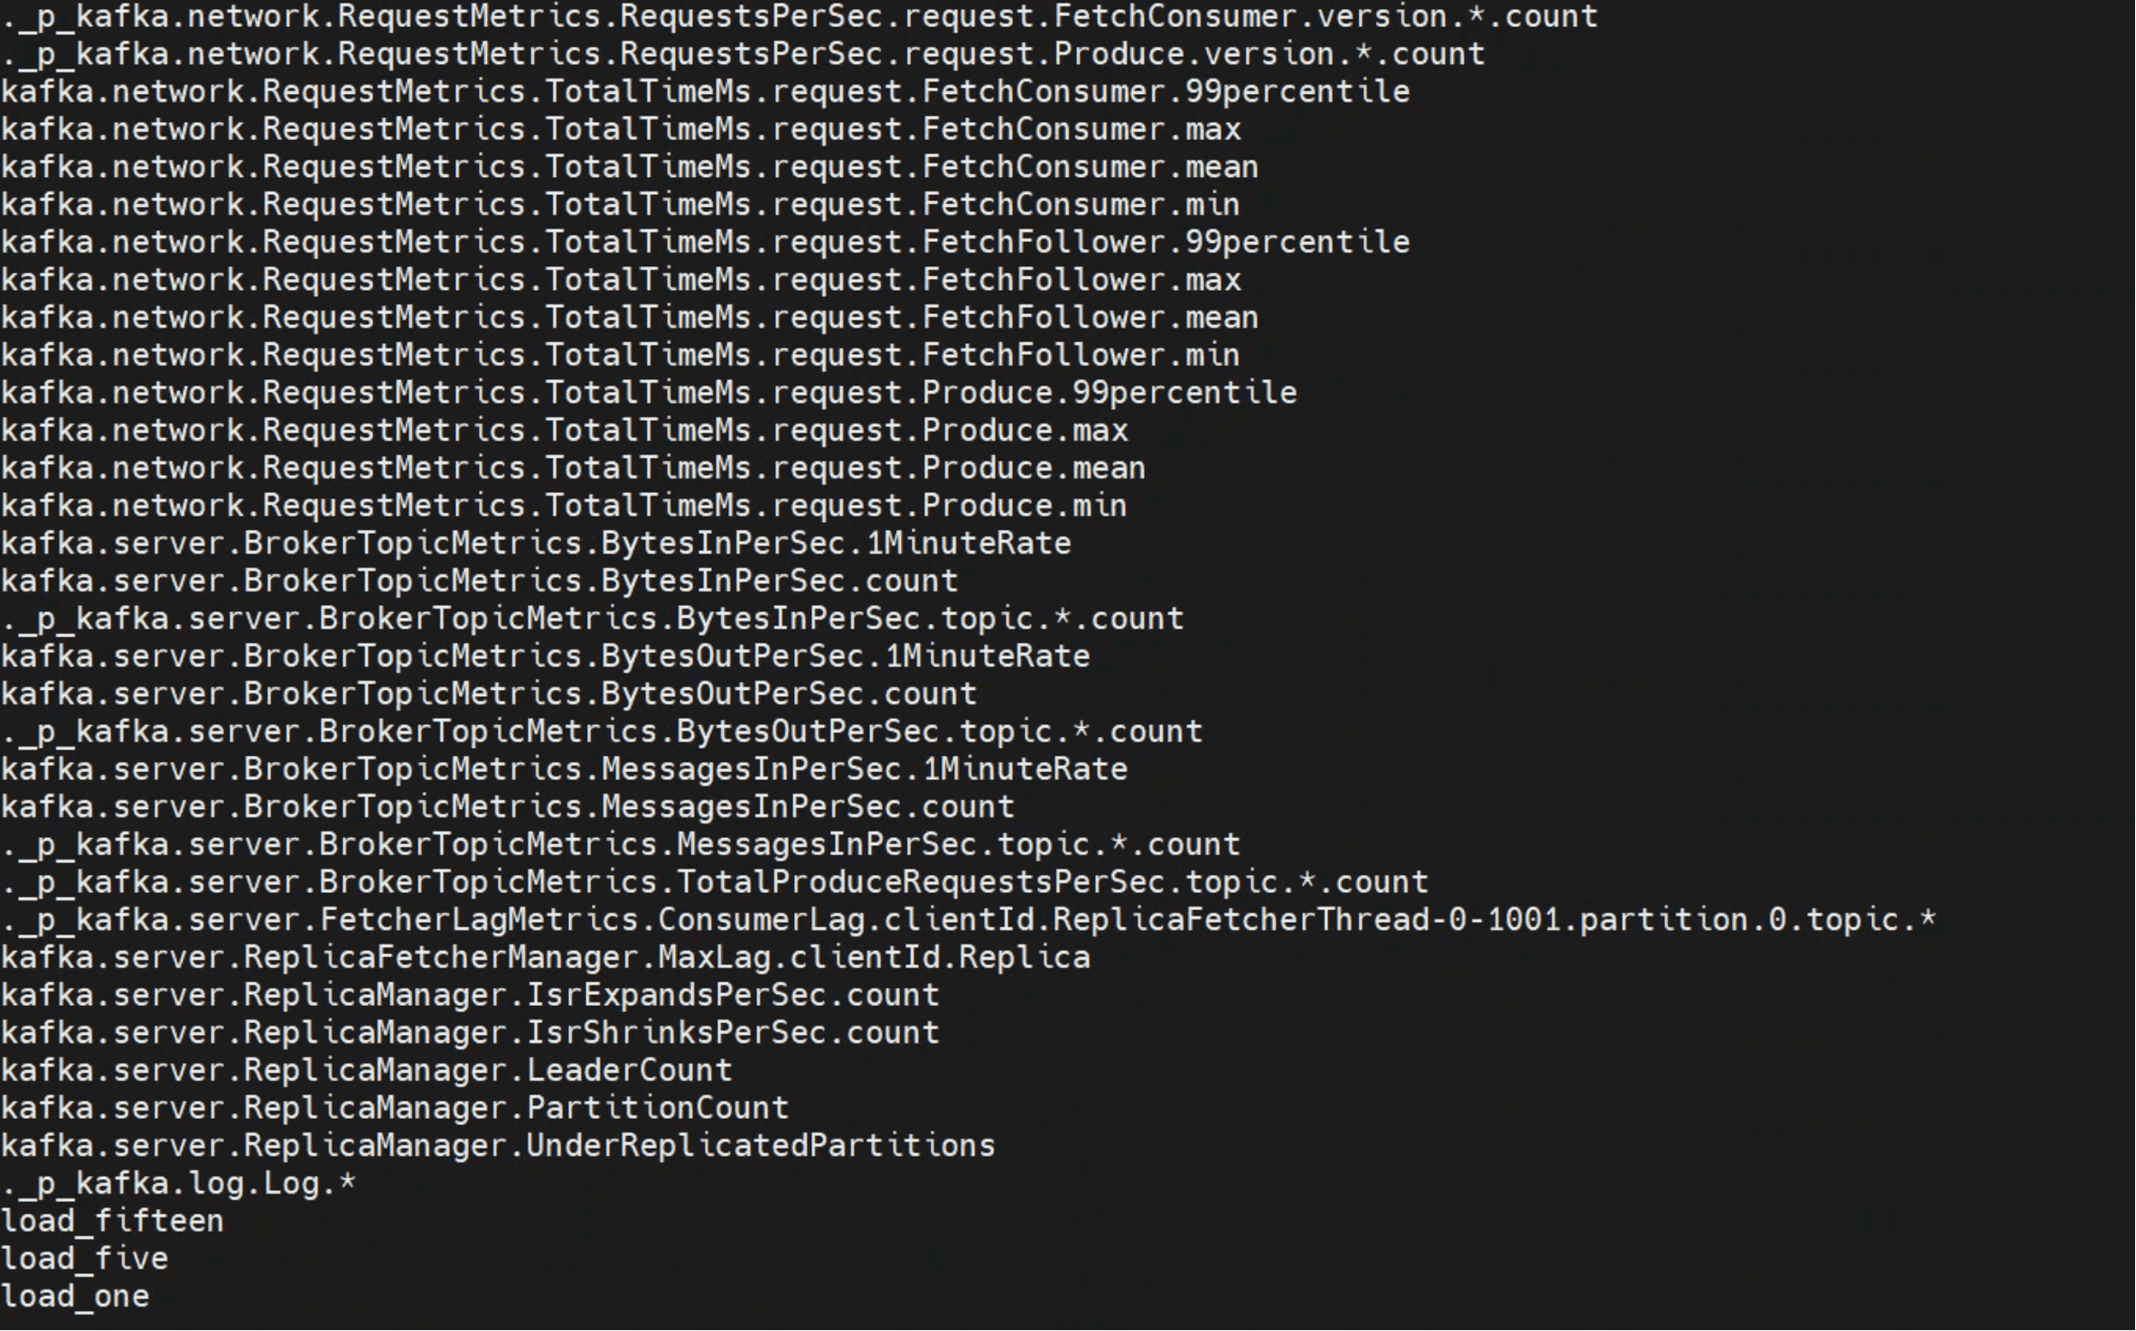
Task: Click the TotalProduceRequestsPerSec.topic line
Action: pyautogui.click(x=715, y=882)
